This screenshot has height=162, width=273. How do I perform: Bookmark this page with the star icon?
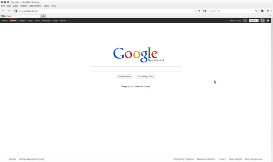[193, 11]
